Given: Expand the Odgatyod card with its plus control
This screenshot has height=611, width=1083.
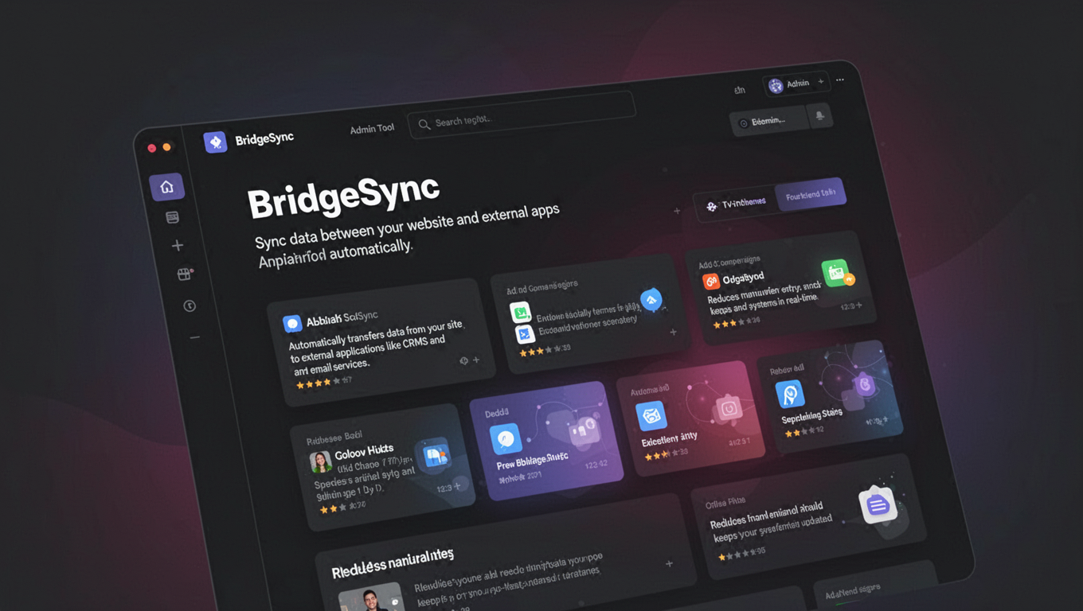Looking at the screenshot, I should [x=858, y=306].
